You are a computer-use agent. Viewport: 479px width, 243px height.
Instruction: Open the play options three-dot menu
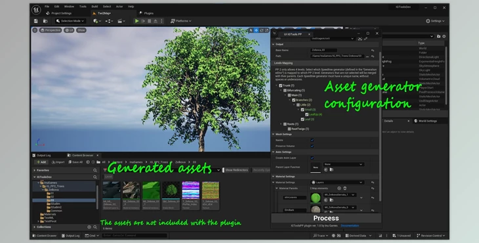point(161,21)
